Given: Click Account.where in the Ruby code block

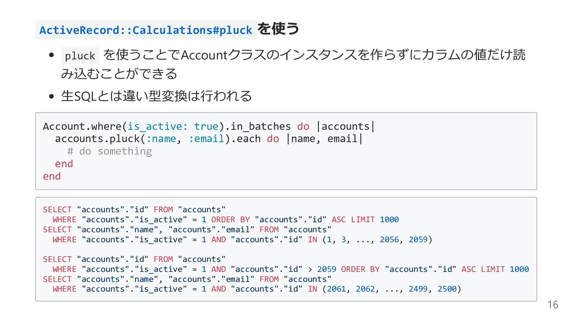Looking at the screenshot, I should pyautogui.click(x=82, y=127).
